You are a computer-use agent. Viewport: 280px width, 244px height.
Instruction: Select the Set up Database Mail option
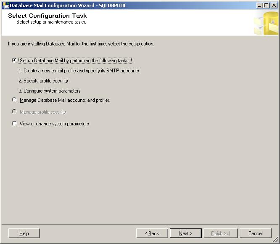coord(15,61)
